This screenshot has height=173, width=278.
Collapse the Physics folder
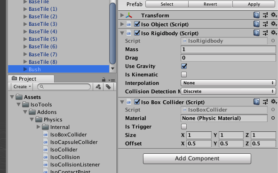tap(32, 120)
